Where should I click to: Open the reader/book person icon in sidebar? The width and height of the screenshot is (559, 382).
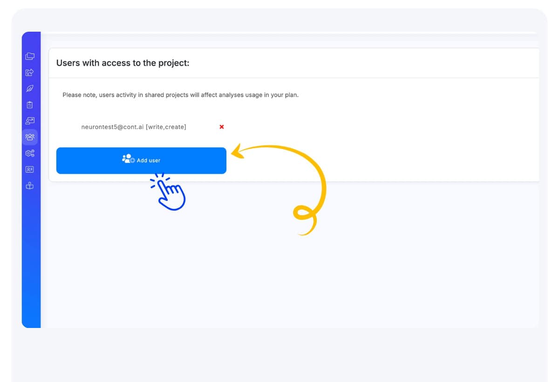coord(30,186)
